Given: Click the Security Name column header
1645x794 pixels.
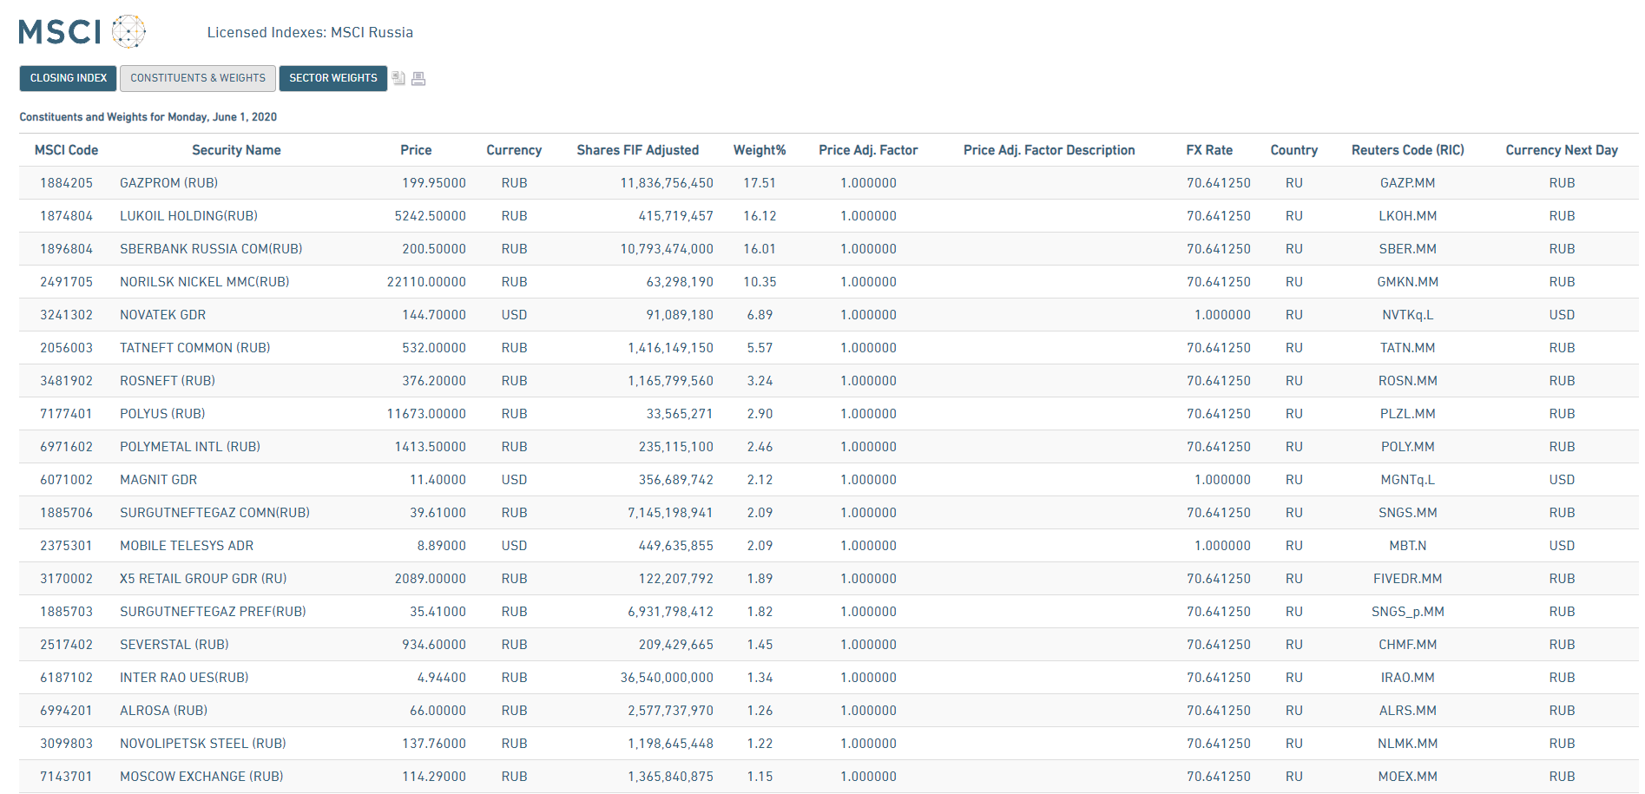Looking at the screenshot, I should coord(236,150).
